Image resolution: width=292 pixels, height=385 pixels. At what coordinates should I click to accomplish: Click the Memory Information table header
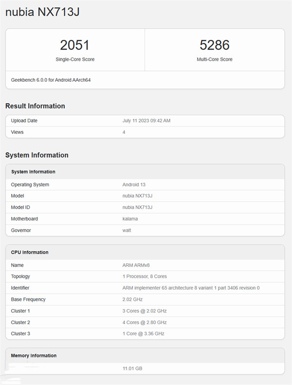click(x=34, y=355)
